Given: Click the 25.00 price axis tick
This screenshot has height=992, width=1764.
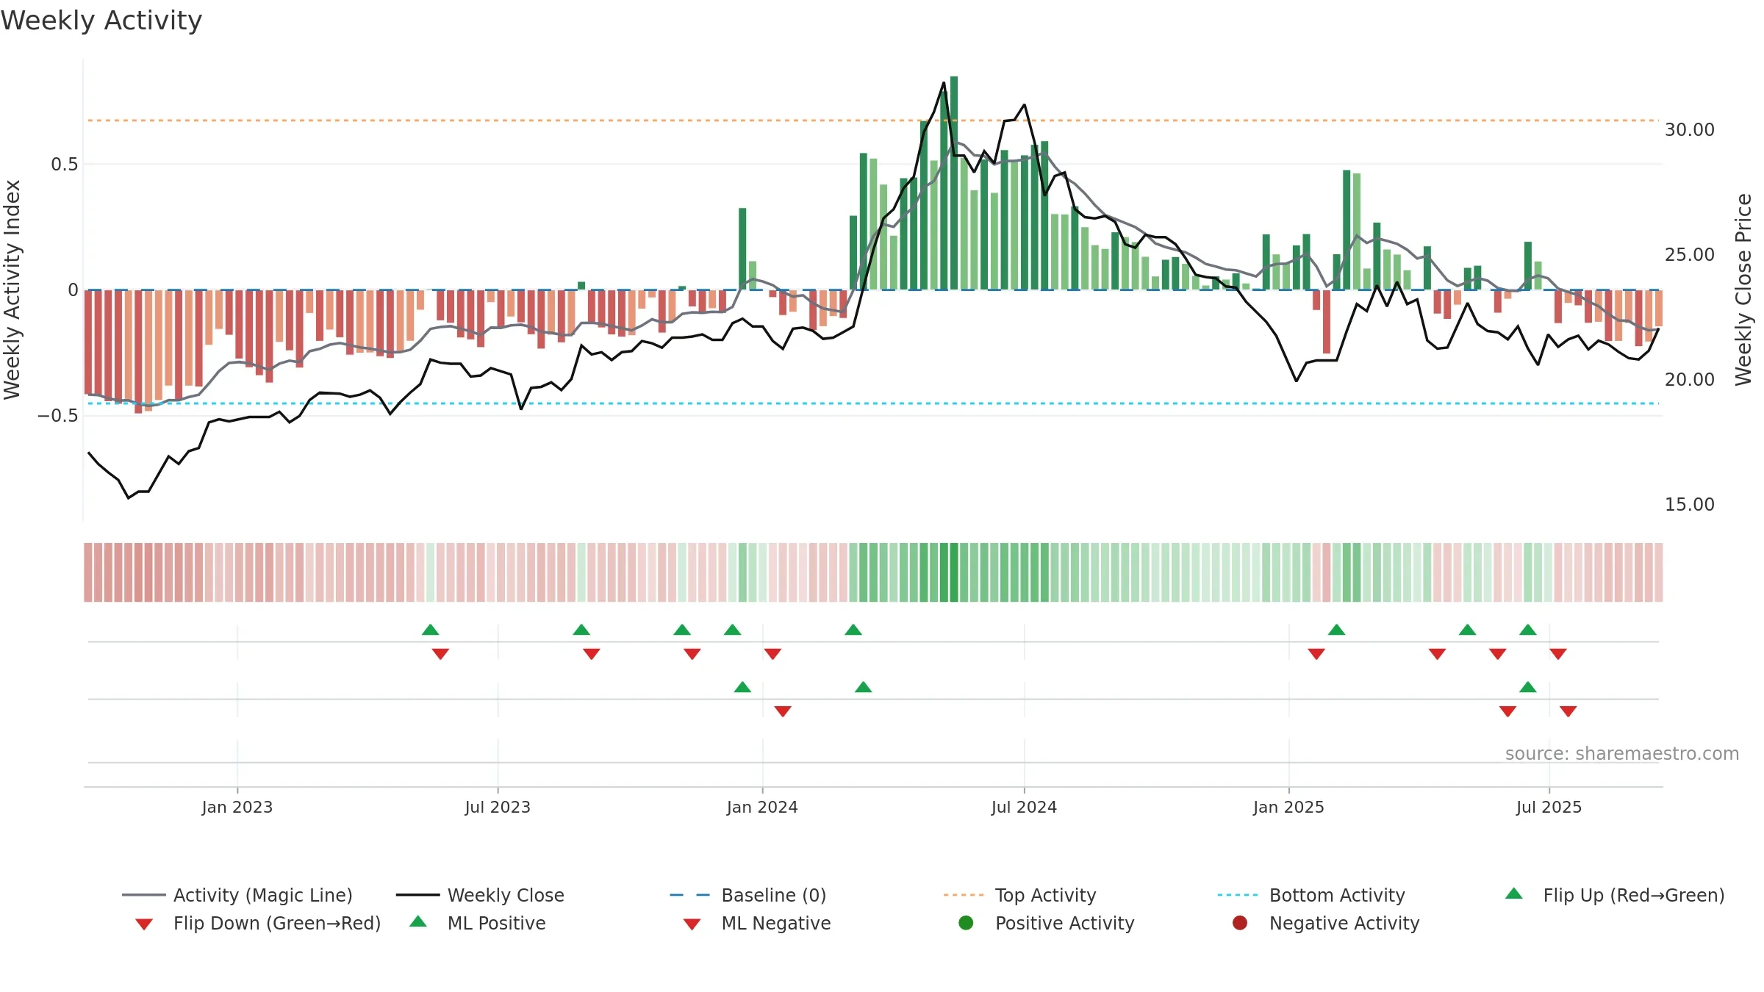Looking at the screenshot, I should (x=1689, y=254).
